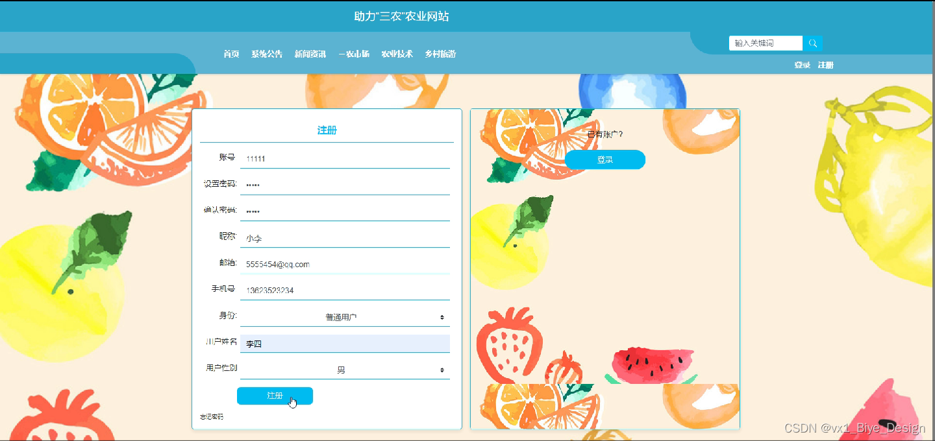Viewport: 935px width, 441px height.
Task: Open the 系统公告 nav item
Action: point(267,54)
